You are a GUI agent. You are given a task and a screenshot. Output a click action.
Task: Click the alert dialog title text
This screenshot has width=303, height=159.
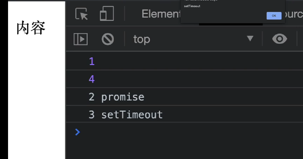click(x=201, y=0)
